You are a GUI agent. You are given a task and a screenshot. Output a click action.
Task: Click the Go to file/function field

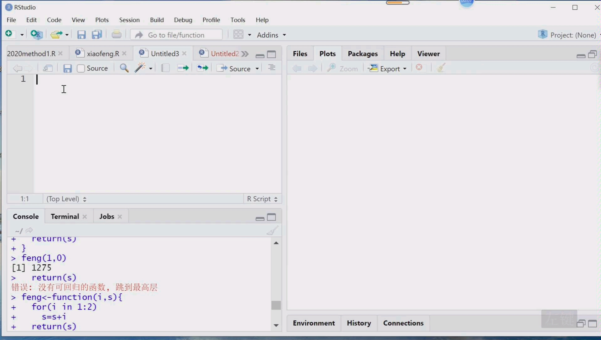pyautogui.click(x=176, y=35)
